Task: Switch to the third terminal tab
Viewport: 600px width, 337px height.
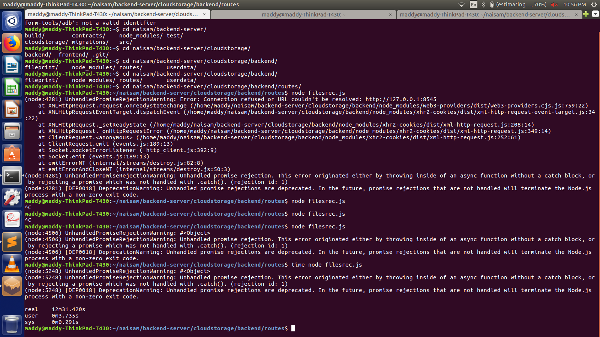Action: click(x=490, y=14)
